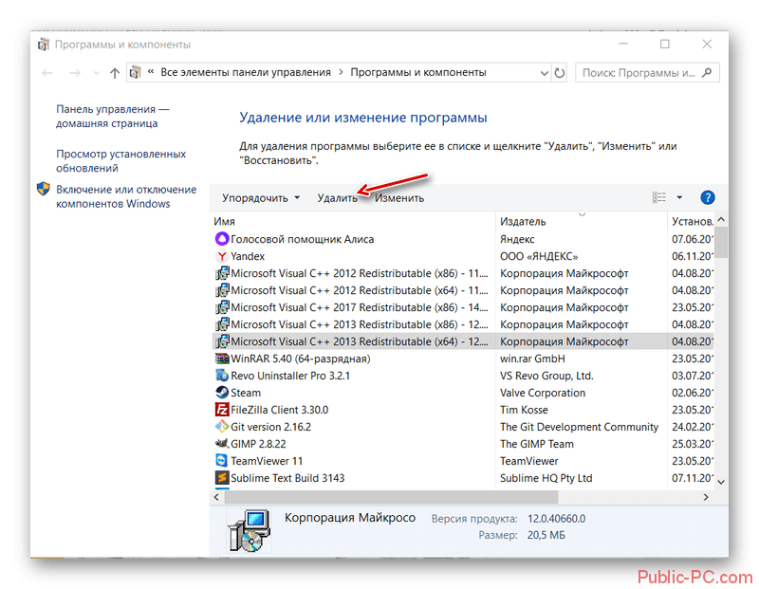This screenshot has width=759, height=589.
Task: Select the GIMP 2.8.22 icon
Action: pos(222,443)
